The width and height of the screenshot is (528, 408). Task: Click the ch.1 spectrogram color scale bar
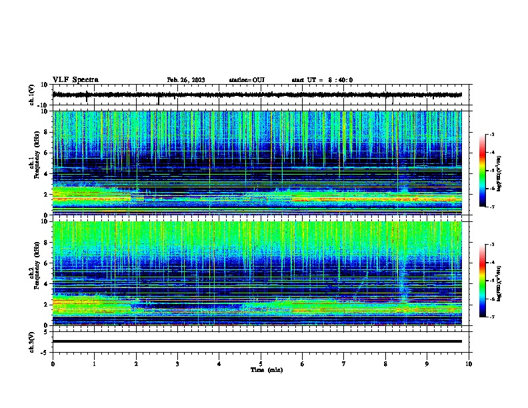click(483, 171)
